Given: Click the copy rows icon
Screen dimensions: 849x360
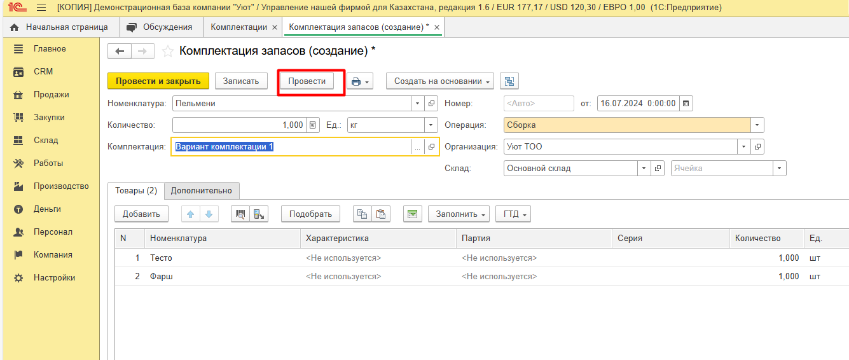Looking at the screenshot, I should 362,214.
